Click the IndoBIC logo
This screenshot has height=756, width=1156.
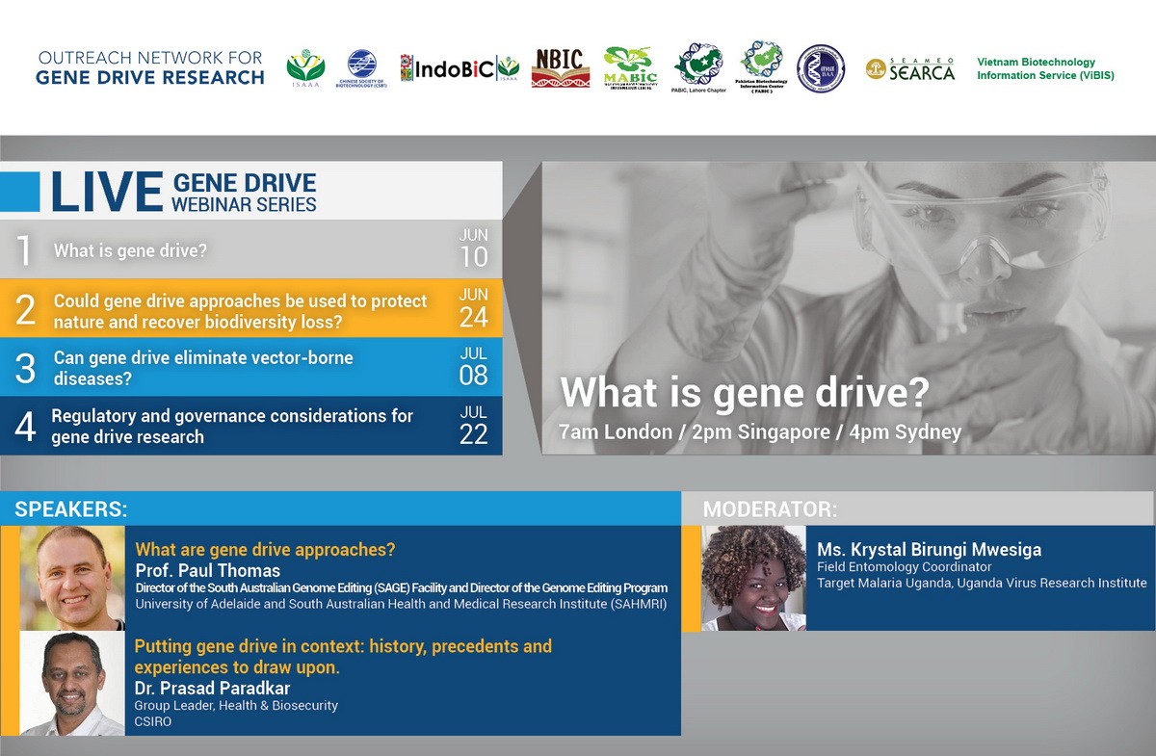(459, 67)
